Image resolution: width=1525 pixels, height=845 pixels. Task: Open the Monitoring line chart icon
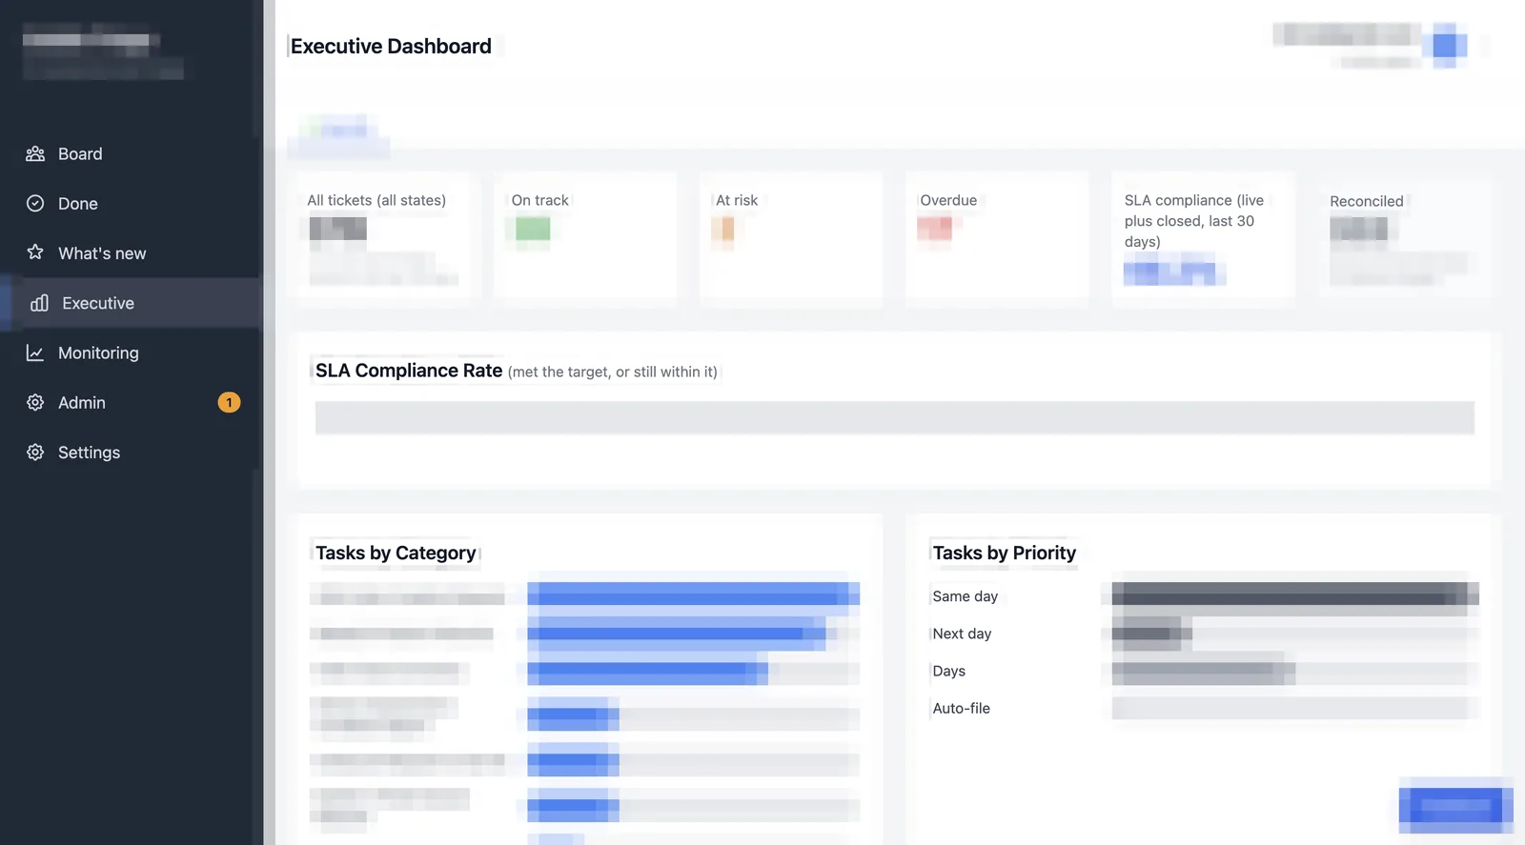pyautogui.click(x=35, y=353)
